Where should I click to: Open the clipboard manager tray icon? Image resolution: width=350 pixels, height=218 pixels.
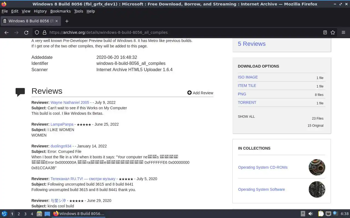(321, 214)
